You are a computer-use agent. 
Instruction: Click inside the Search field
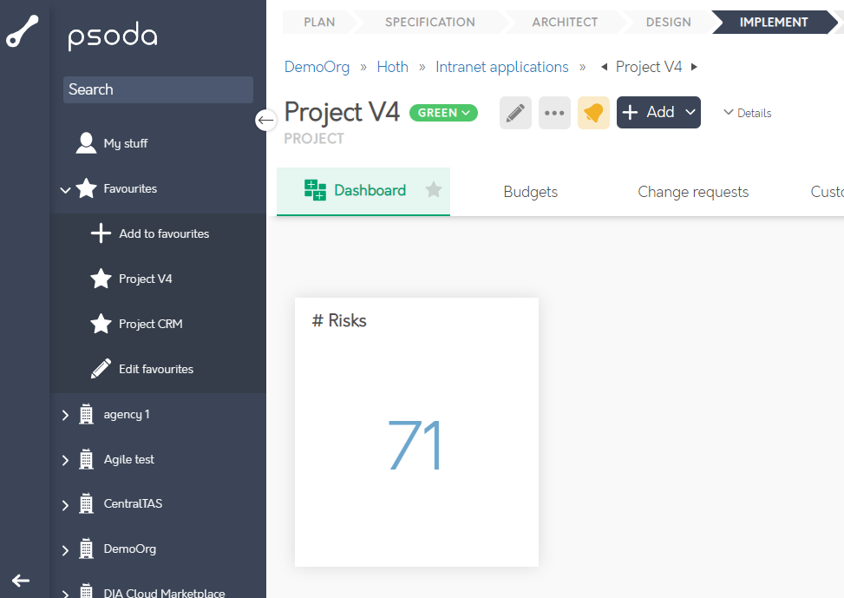pyautogui.click(x=158, y=89)
